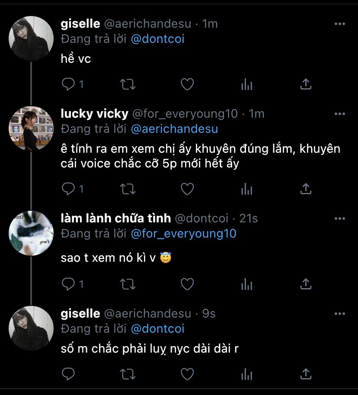Open the @for_everyoung10 mention link
Viewport: 358px width, 395px height.
(183, 234)
